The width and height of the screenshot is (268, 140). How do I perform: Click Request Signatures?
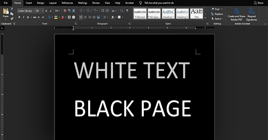tap(252, 15)
